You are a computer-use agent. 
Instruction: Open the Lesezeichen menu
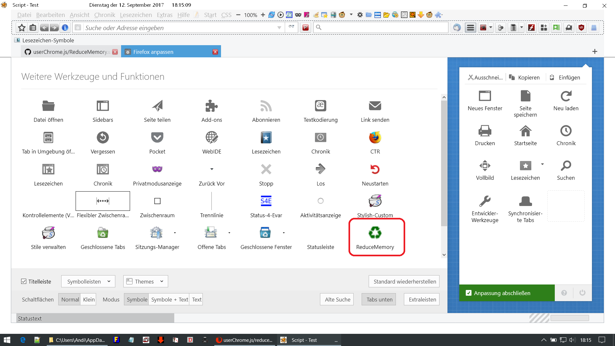[x=136, y=15]
